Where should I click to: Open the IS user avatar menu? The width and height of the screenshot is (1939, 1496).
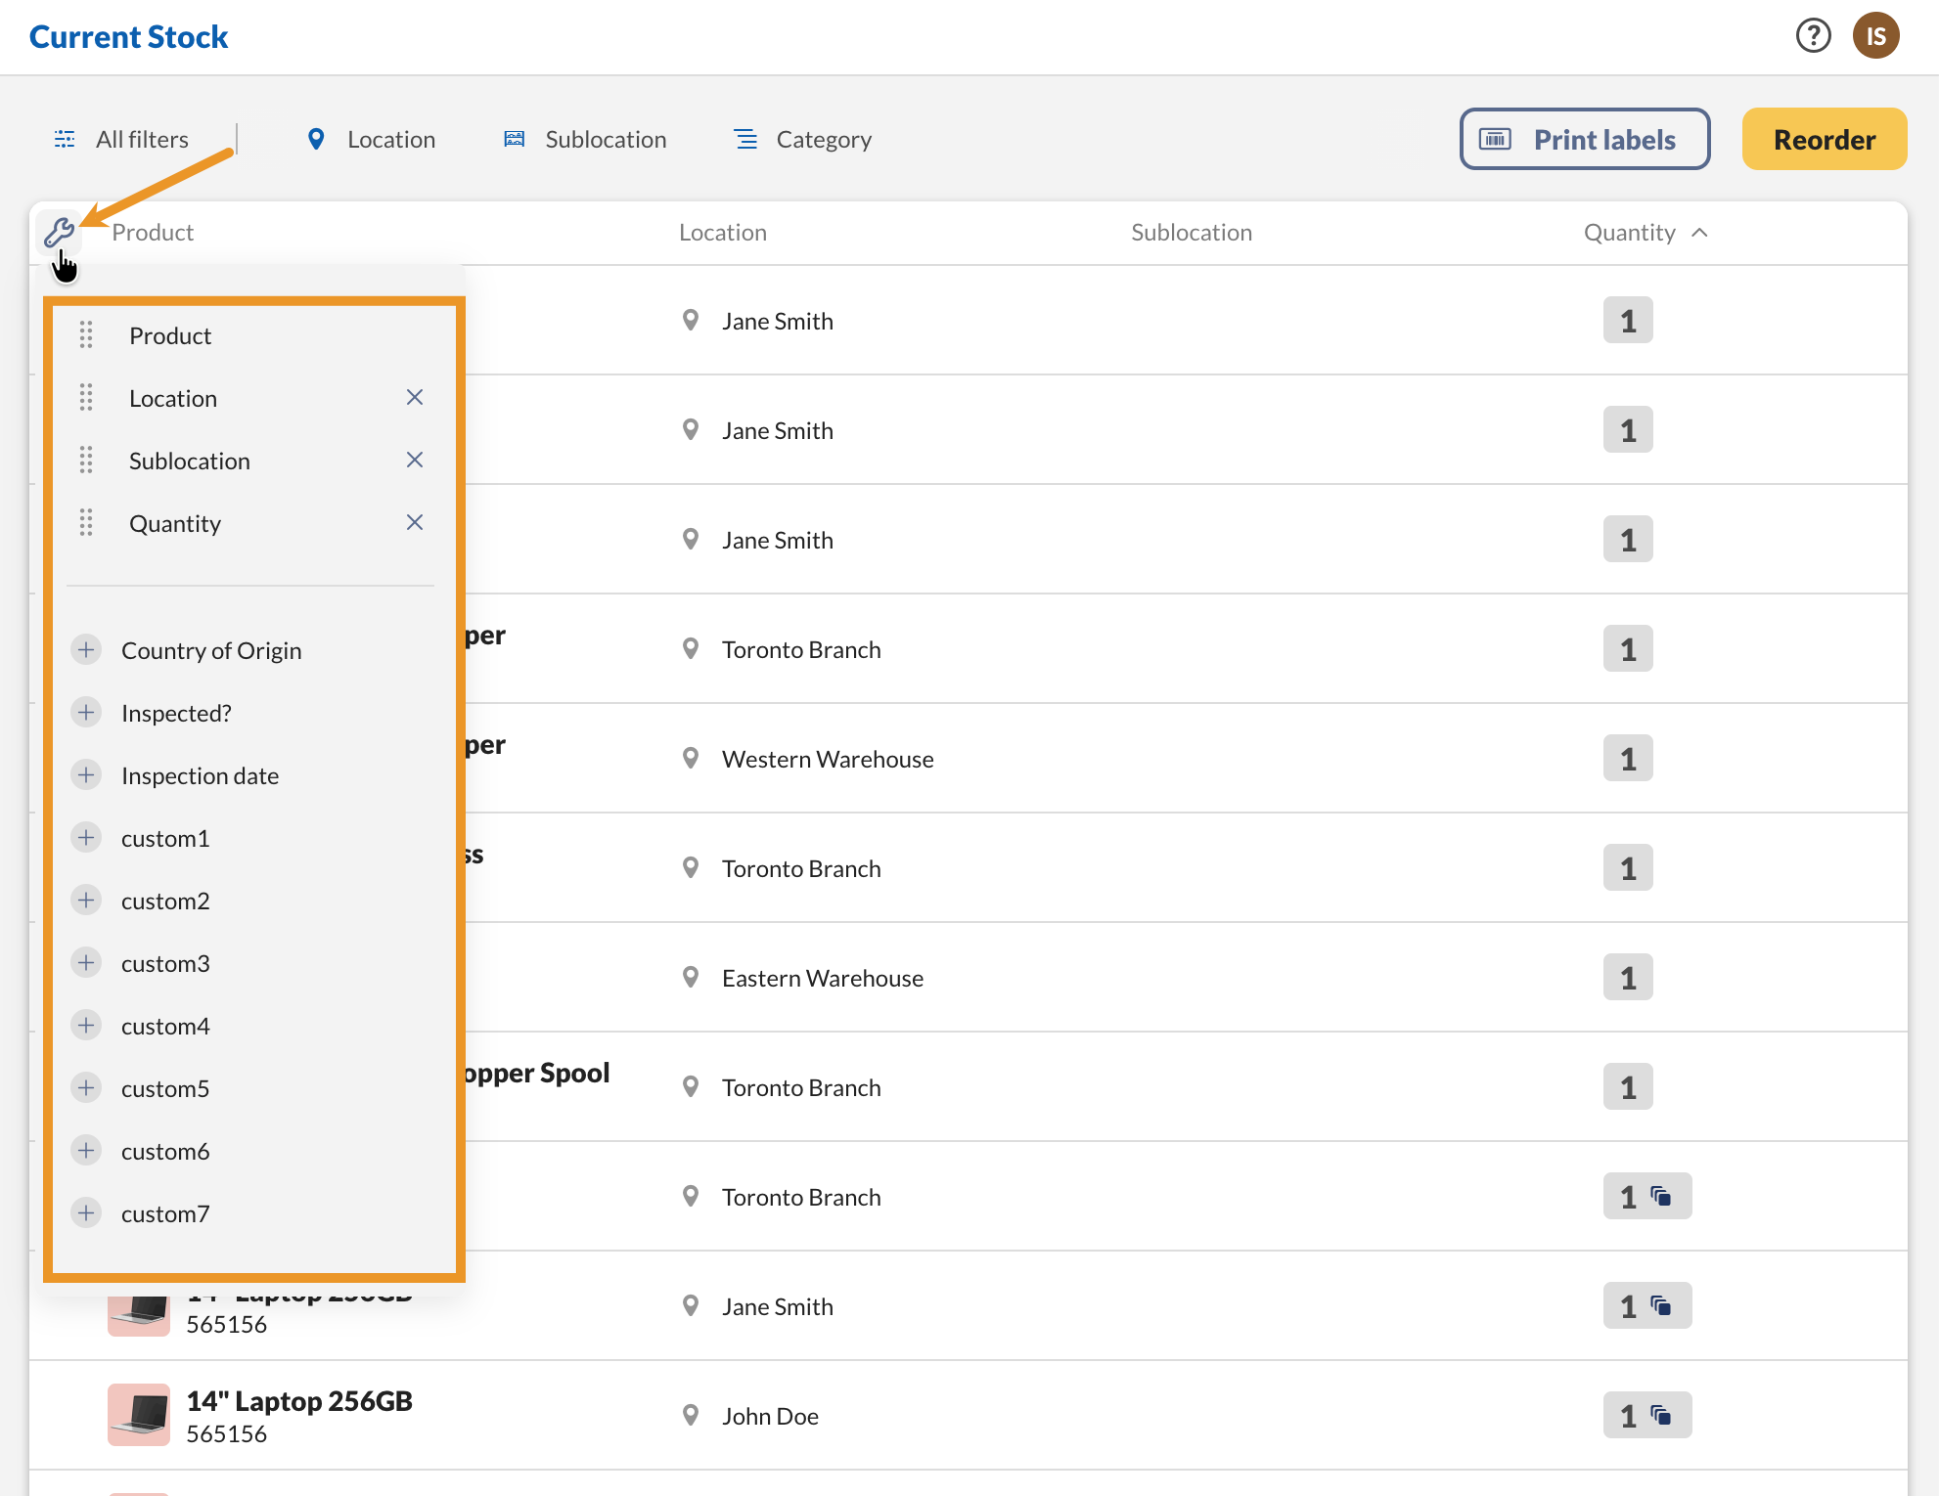(1875, 36)
